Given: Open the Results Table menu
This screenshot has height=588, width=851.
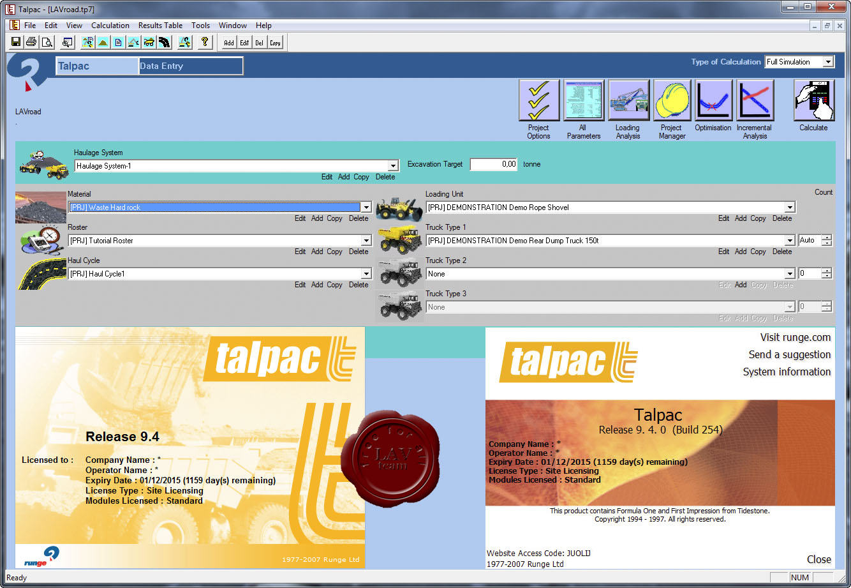Looking at the screenshot, I should click(160, 26).
